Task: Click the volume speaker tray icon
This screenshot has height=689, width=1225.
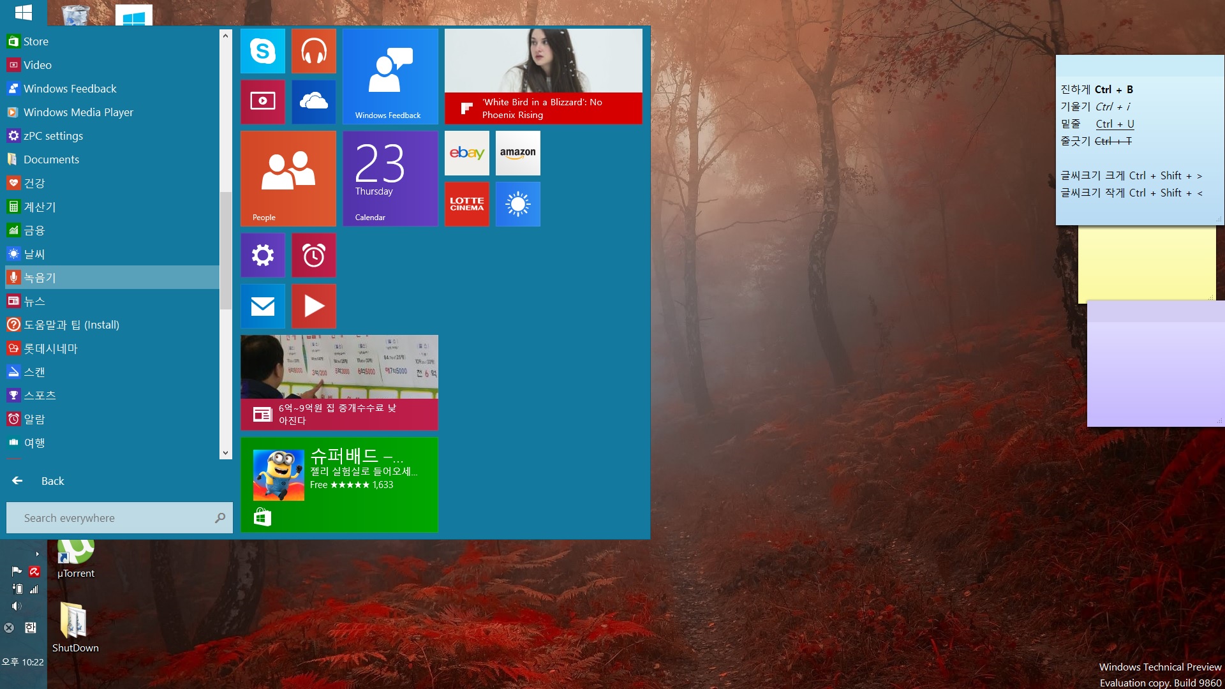Action: (17, 606)
